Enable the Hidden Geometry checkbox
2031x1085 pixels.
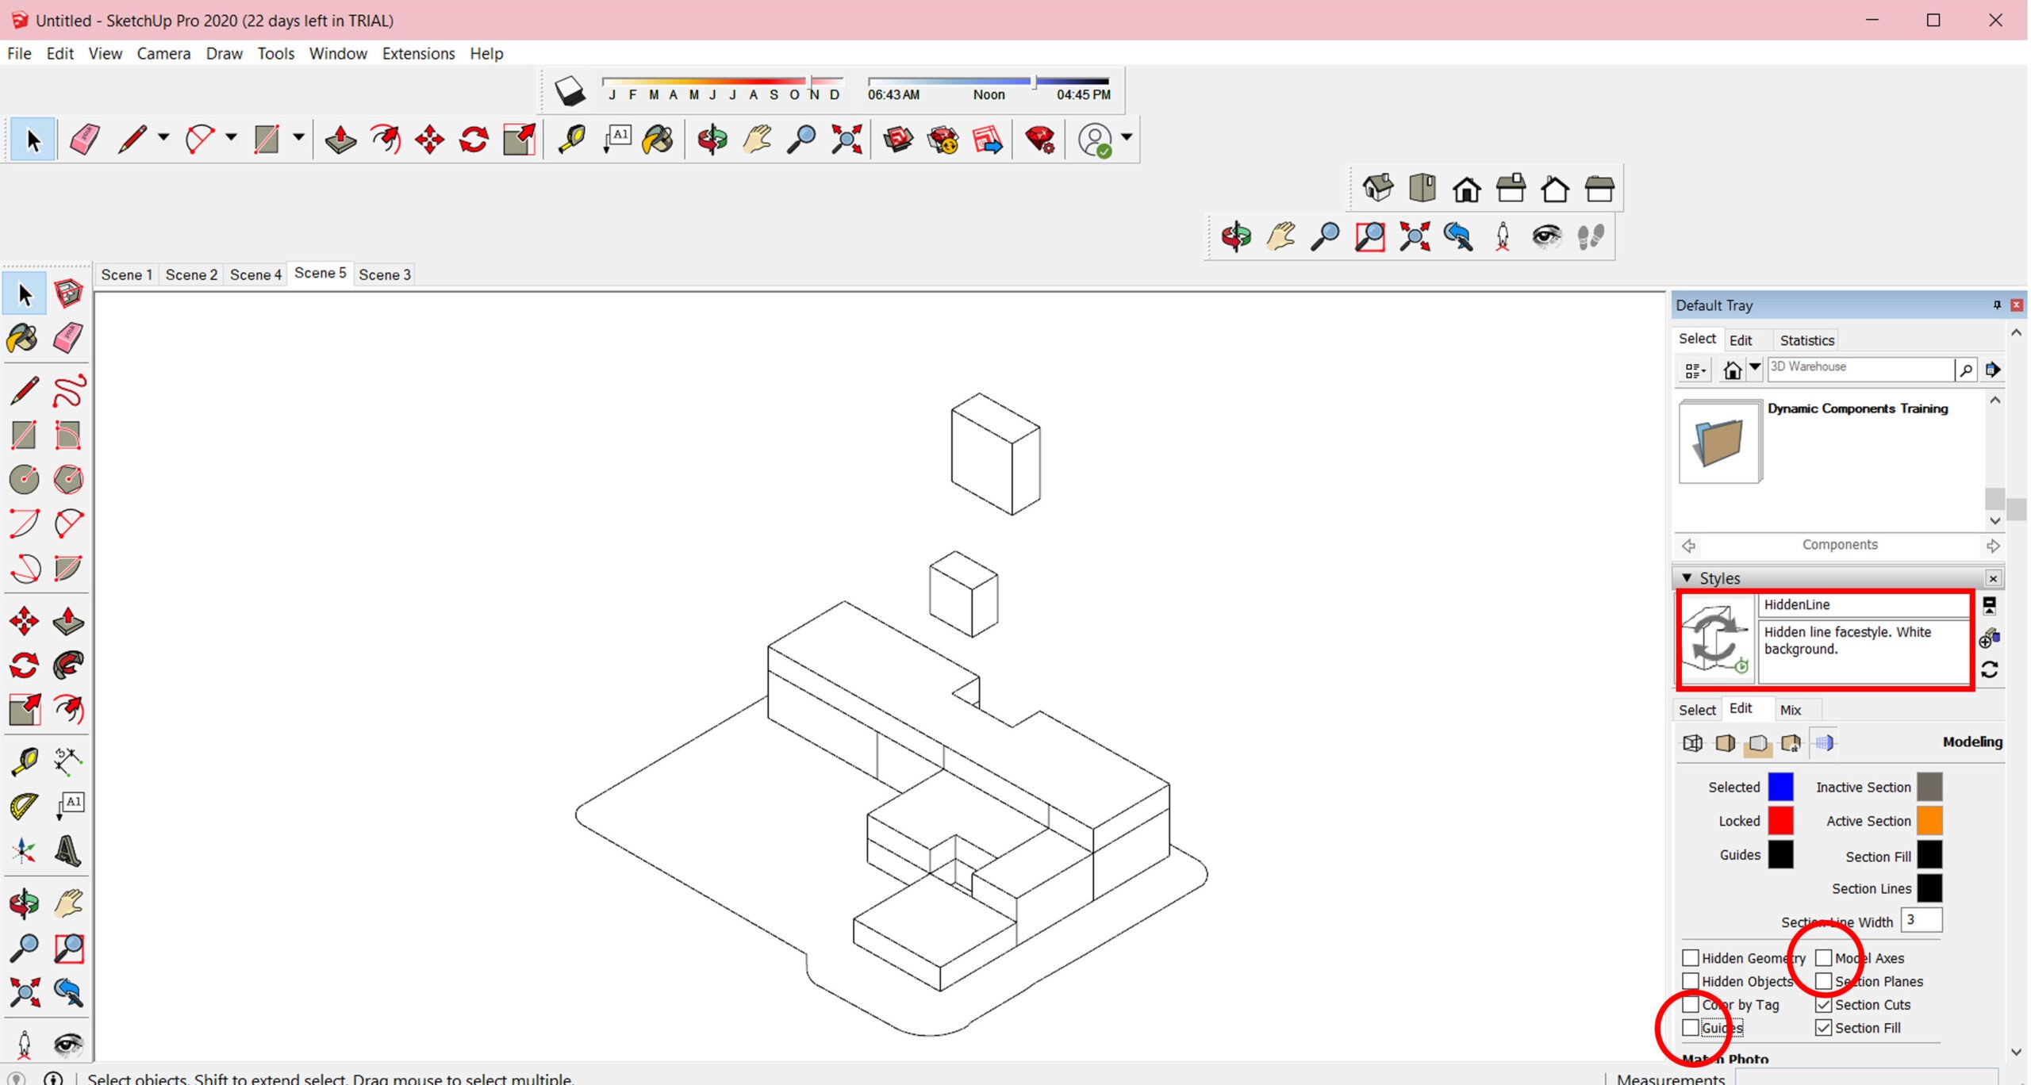coord(1691,957)
